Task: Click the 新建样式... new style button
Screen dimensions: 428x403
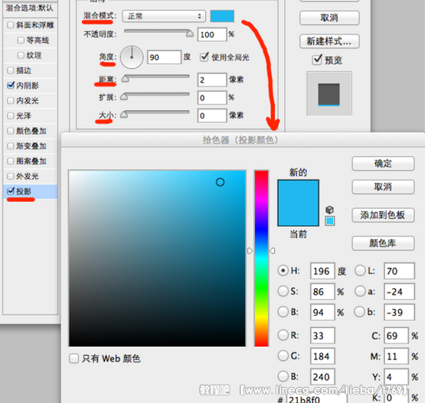Action: tap(329, 41)
